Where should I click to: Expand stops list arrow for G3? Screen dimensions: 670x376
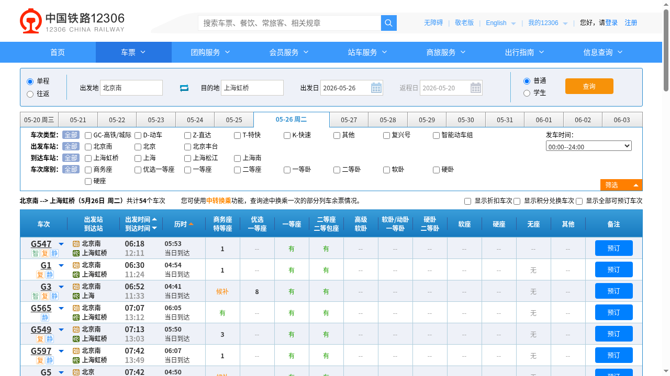[x=61, y=287]
